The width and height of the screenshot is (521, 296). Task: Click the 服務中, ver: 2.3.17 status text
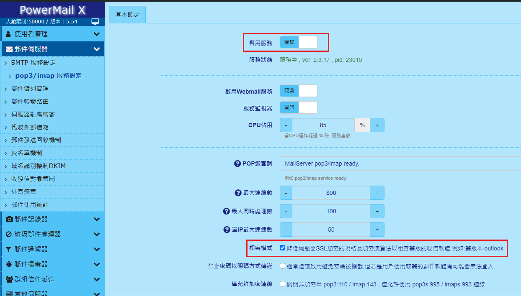click(x=321, y=60)
